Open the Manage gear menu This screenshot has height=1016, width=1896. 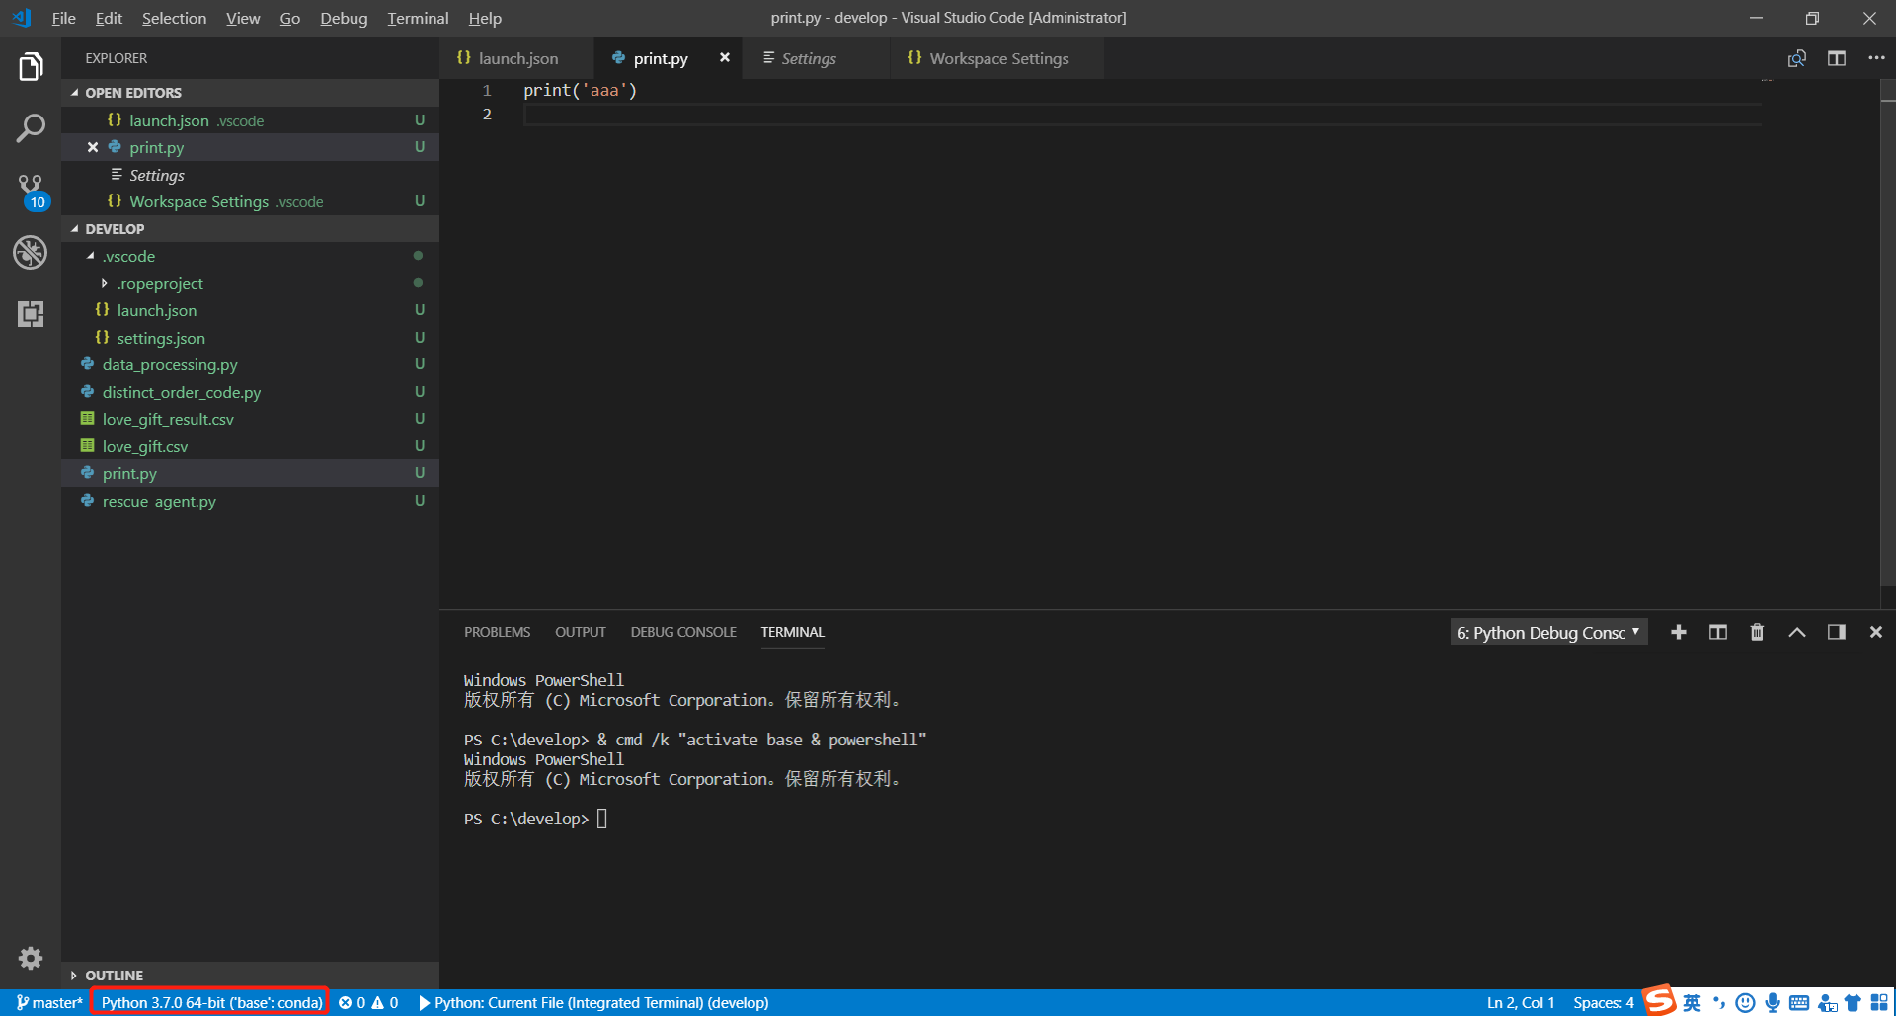tap(31, 958)
